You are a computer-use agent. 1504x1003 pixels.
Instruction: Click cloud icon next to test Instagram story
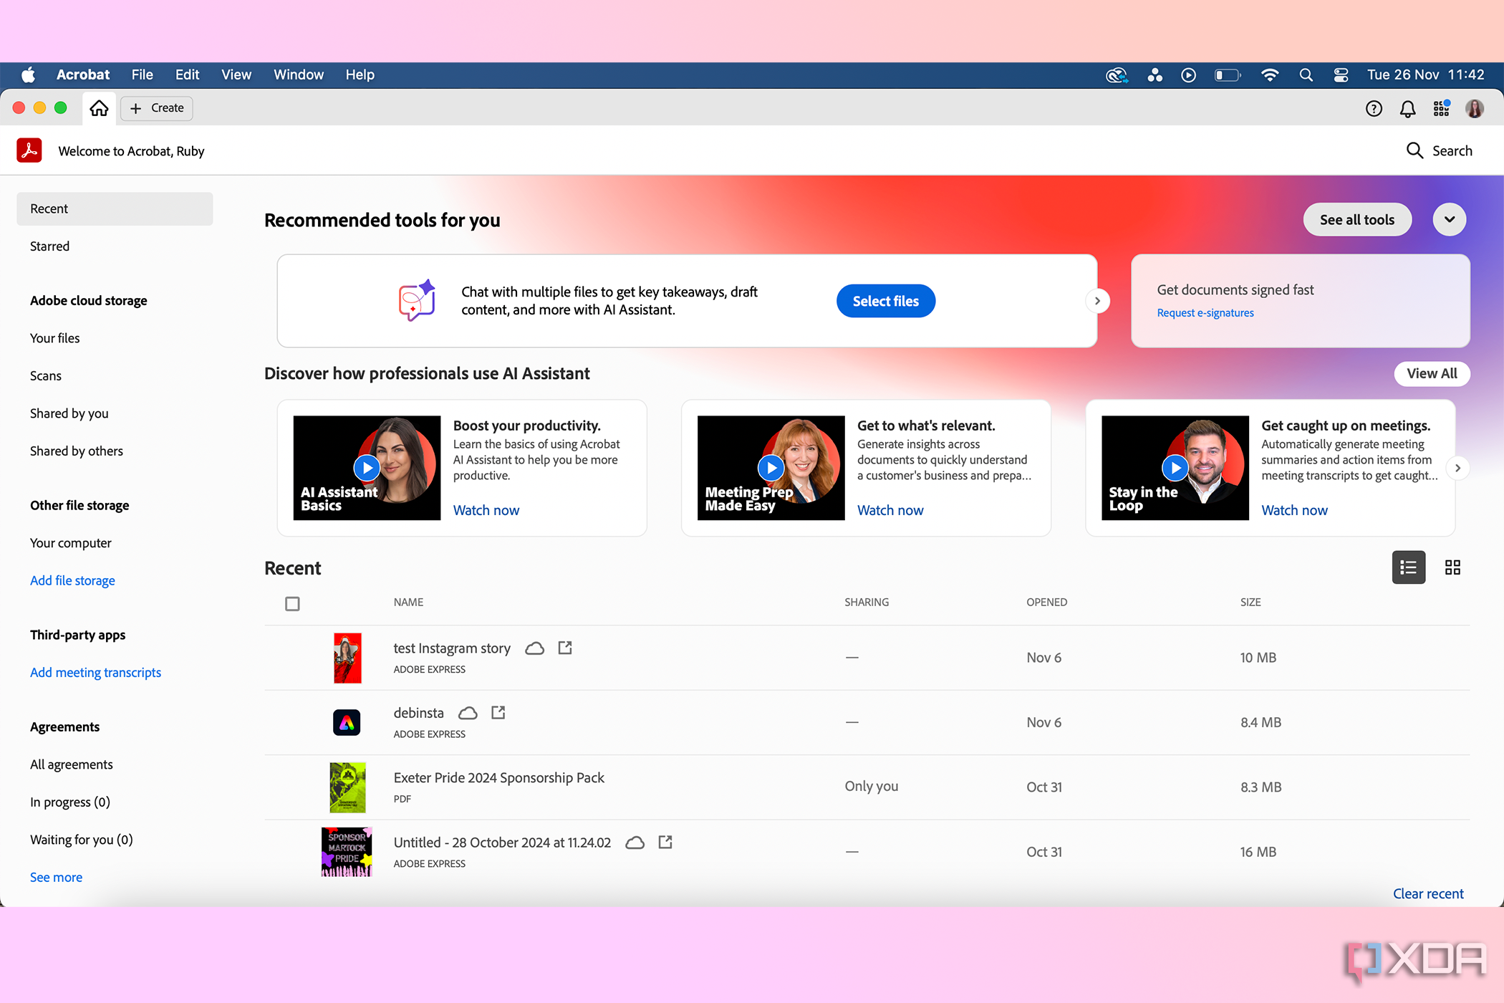(x=534, y=648)
